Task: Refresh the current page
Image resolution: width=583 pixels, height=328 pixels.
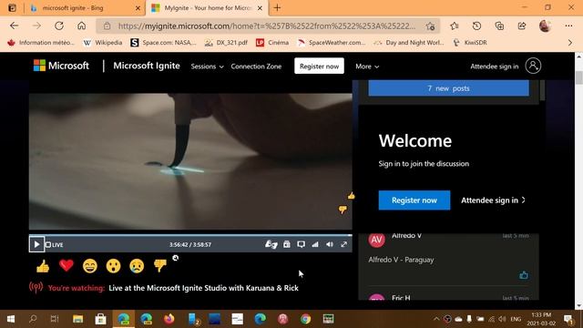Action: 59,26
